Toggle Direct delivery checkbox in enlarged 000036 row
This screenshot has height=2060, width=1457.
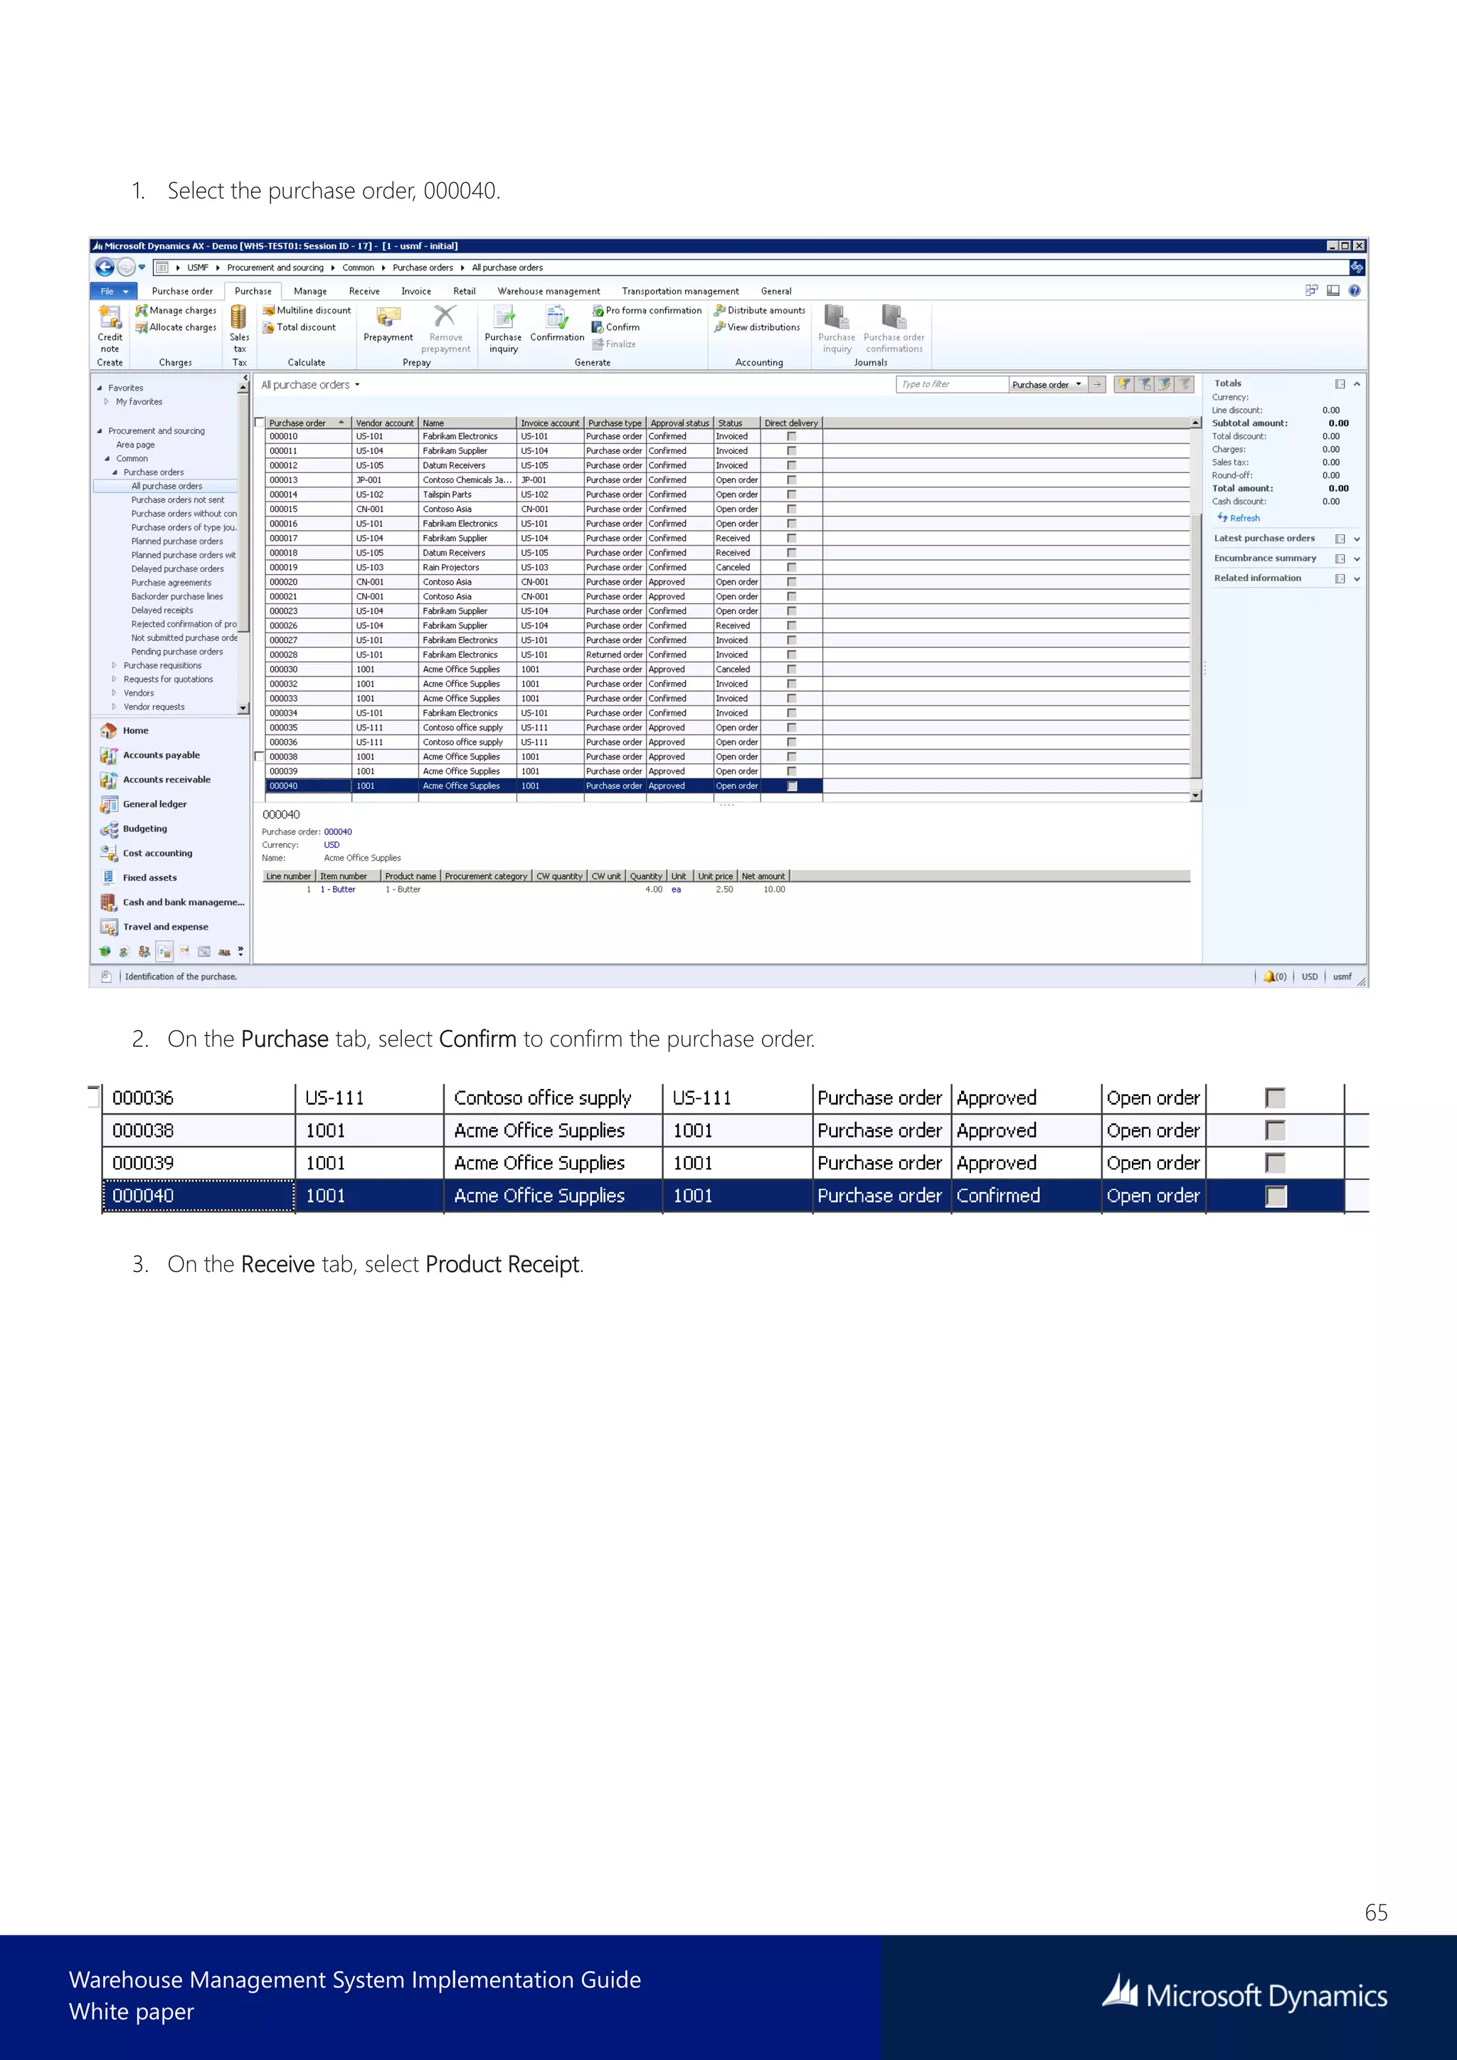(1275, 1098)
